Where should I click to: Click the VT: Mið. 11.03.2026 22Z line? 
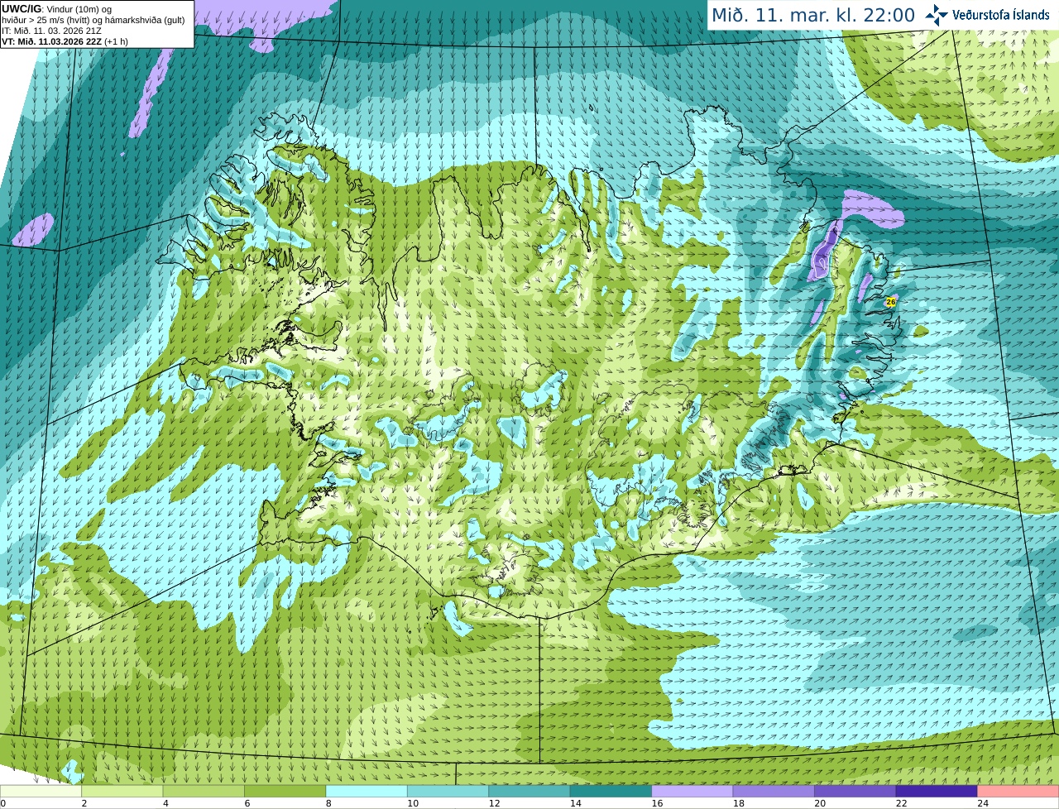pos(65,41)
